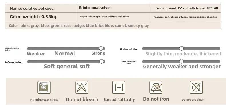Image resolution: width=226 pixels, height=110 pixels.
Task: Click the crossed-out iron icon
Action: 156,87
